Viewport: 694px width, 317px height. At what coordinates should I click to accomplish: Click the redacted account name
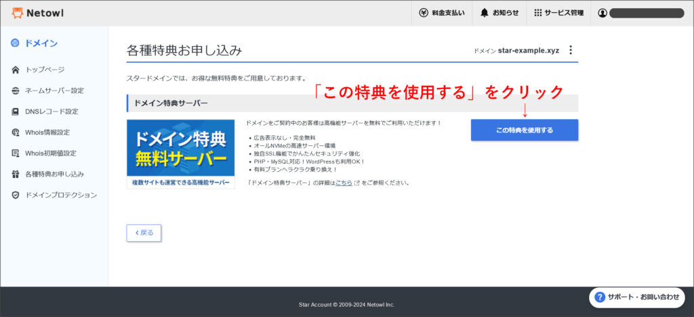(647, 13)
